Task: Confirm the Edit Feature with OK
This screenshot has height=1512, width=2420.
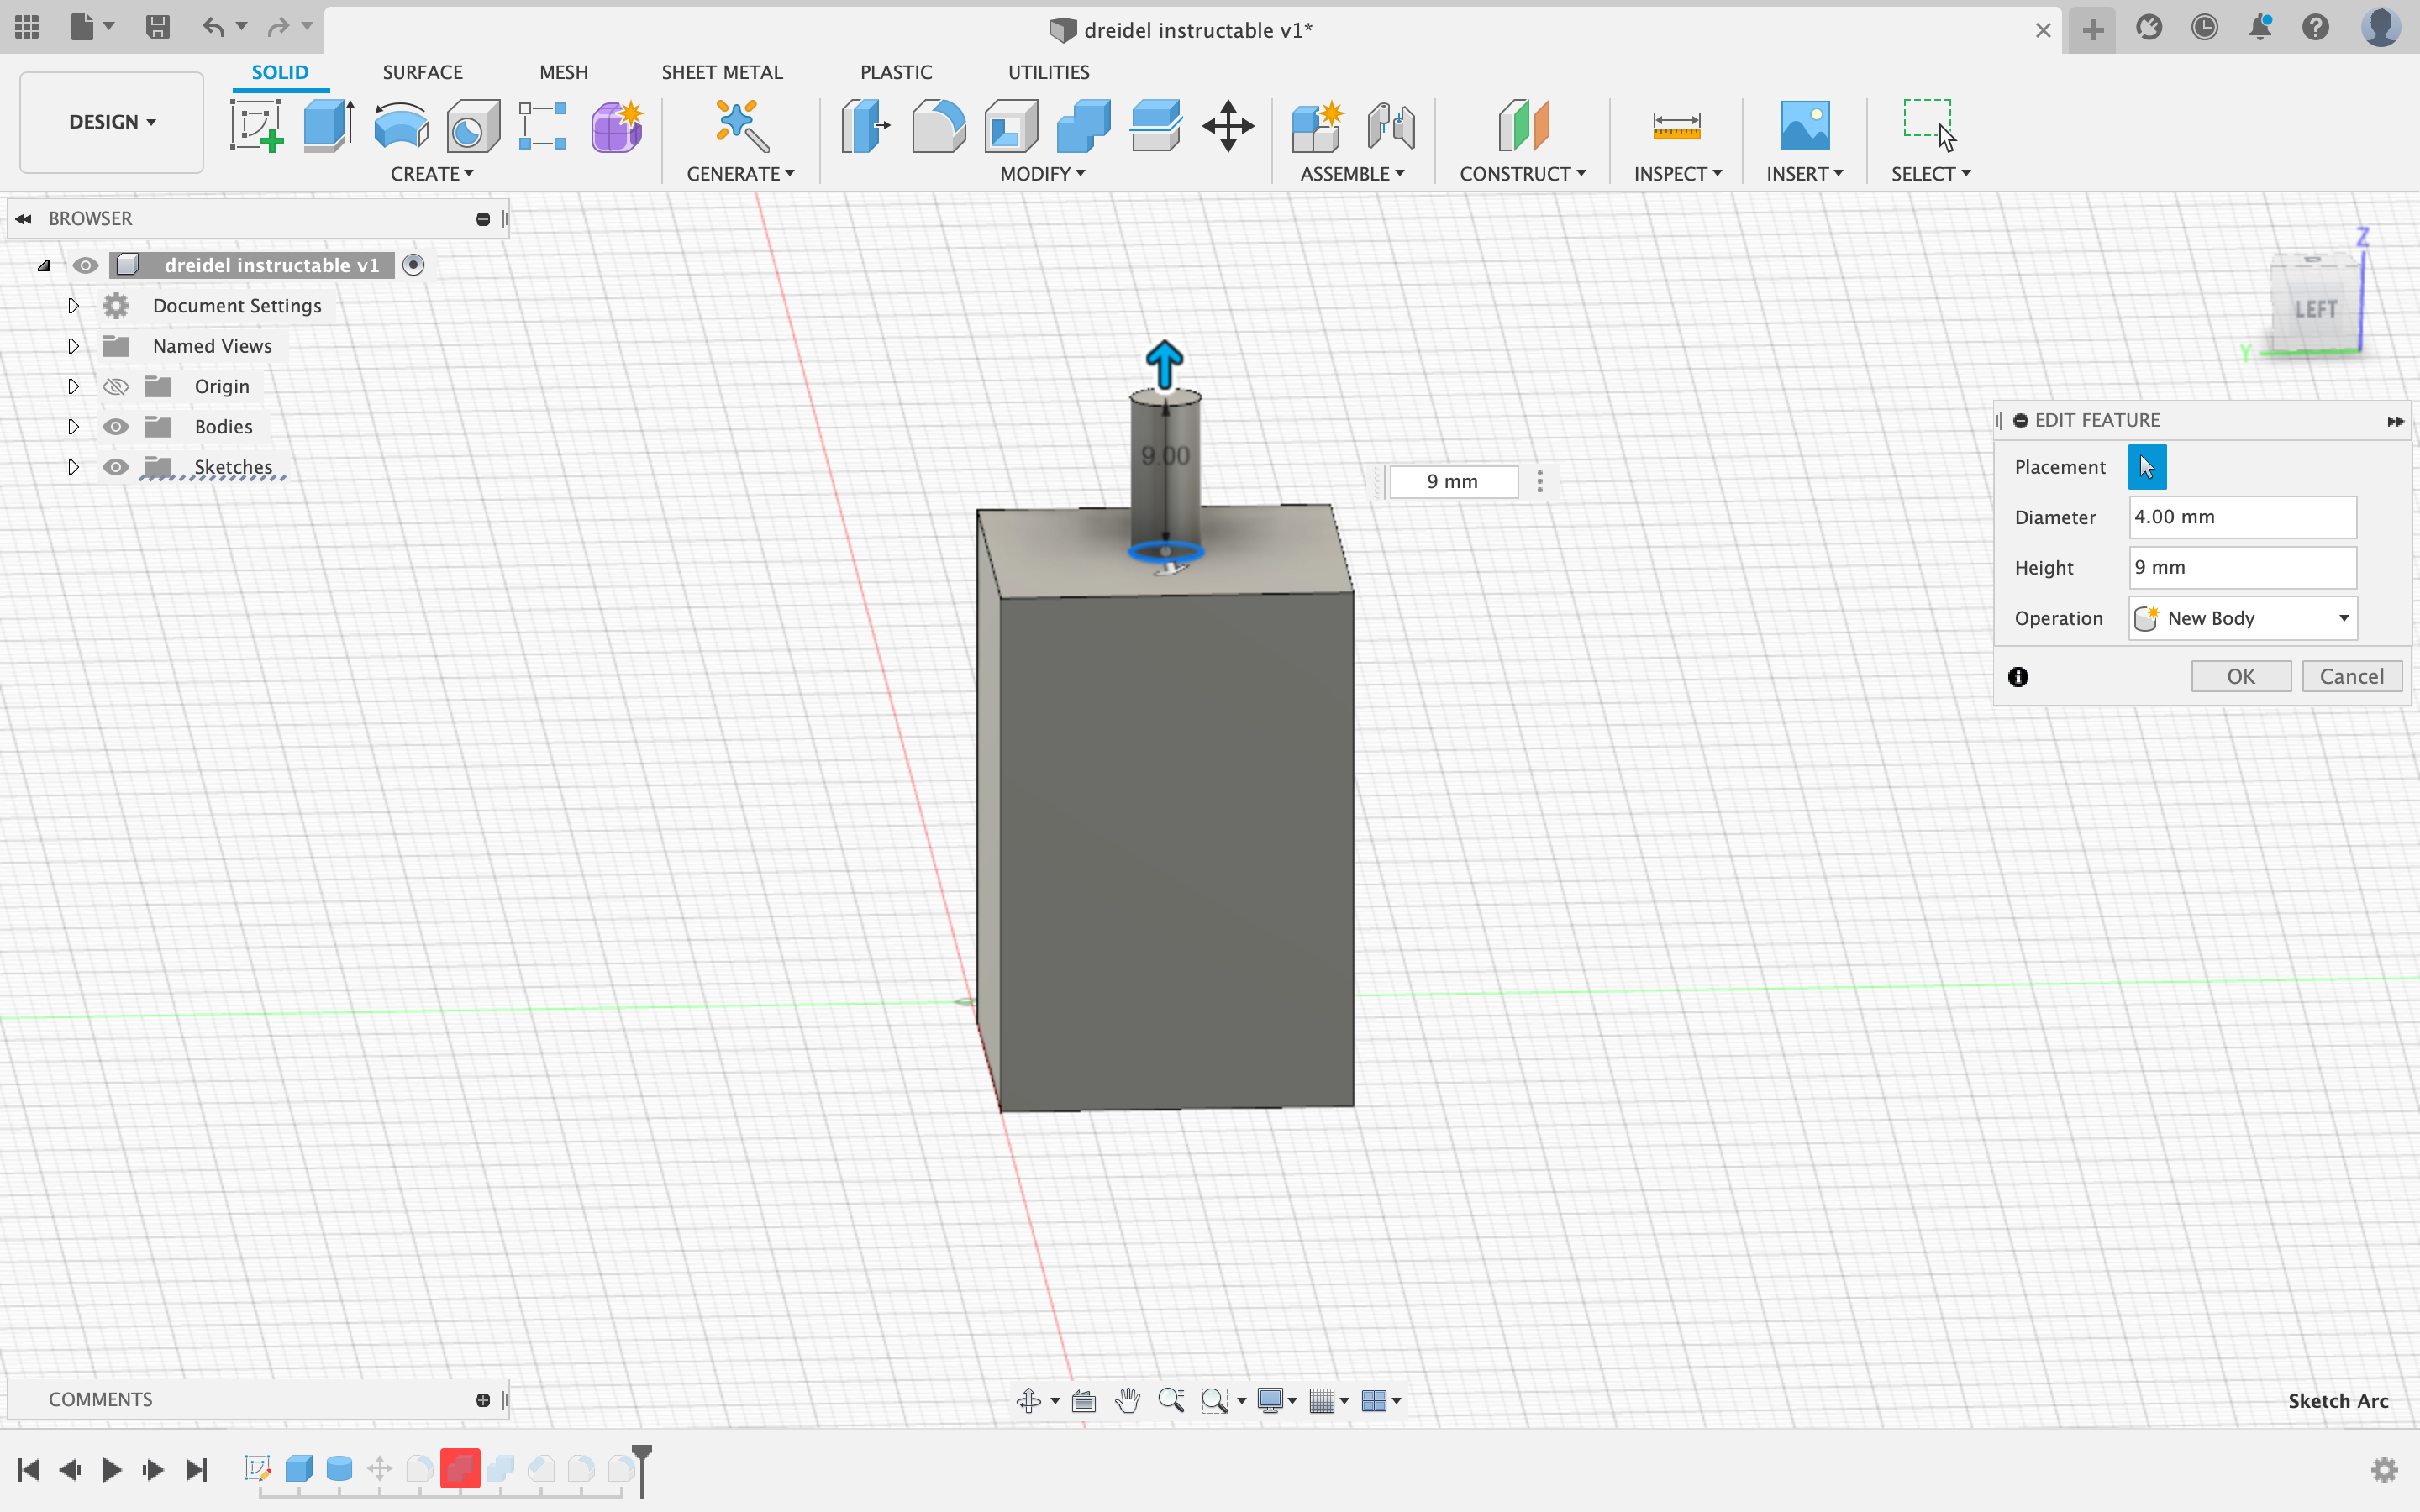Action: 2240,676
